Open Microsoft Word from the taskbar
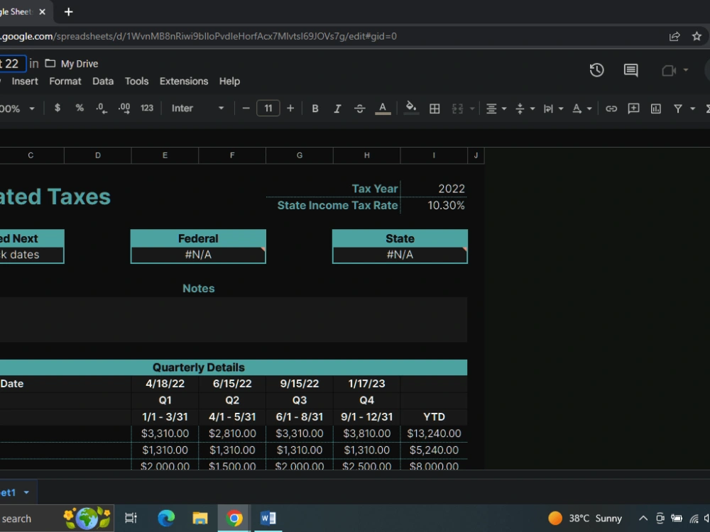710x532 pixels. 268,518
